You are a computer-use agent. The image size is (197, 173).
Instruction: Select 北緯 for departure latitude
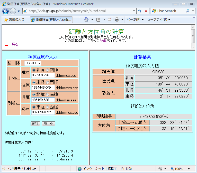pos(34,70)
